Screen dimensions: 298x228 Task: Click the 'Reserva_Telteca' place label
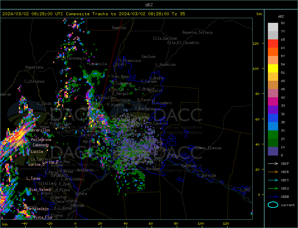[x=197, y=32]
